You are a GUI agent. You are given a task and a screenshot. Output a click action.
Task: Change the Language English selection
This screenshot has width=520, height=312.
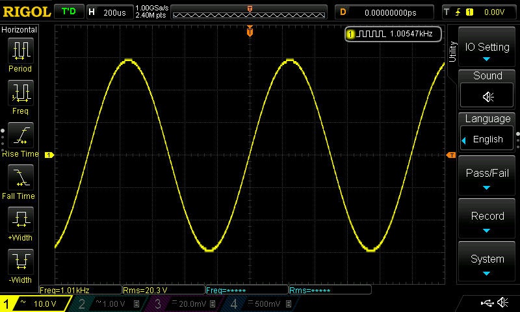487,139
